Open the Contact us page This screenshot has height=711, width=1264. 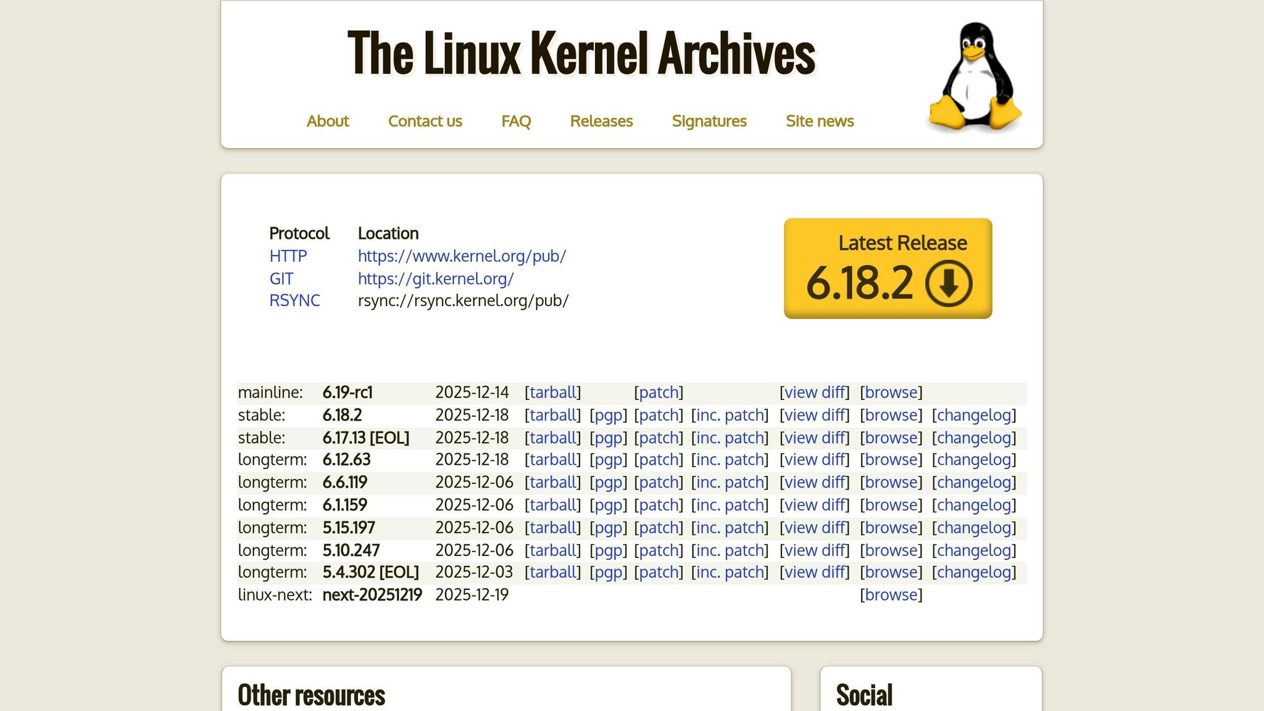pos(425,121)
